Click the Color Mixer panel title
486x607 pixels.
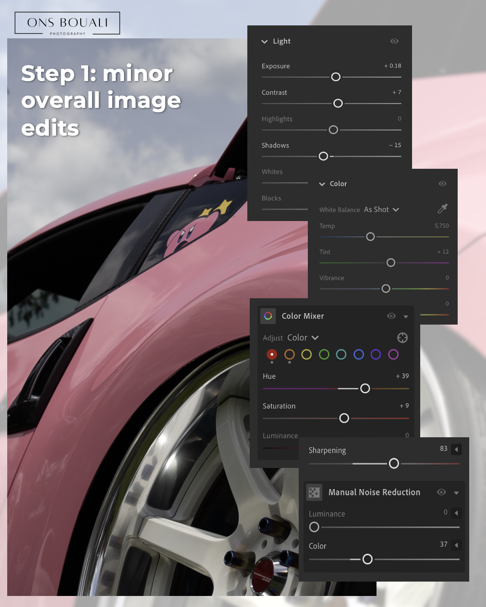pyautogui.click(x=303, y=316)
